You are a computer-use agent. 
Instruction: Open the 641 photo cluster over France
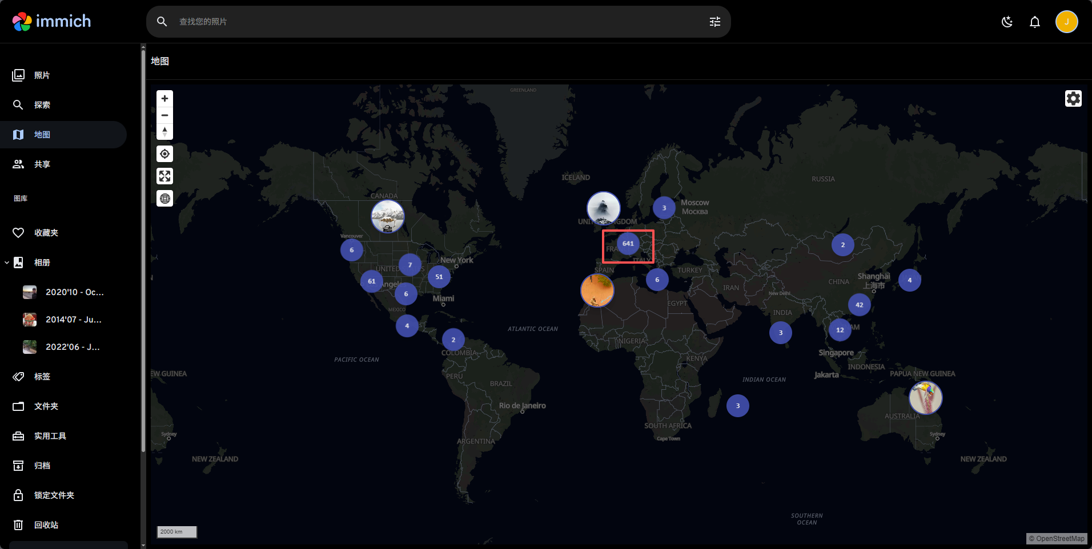click(628, 244)
